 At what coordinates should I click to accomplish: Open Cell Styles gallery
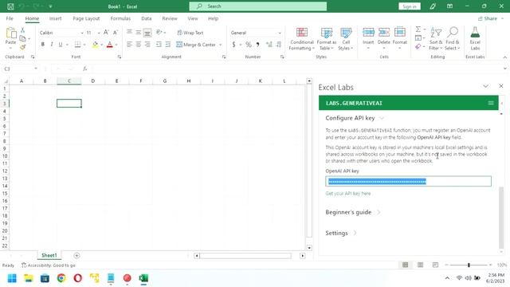[x=346, y=39]
